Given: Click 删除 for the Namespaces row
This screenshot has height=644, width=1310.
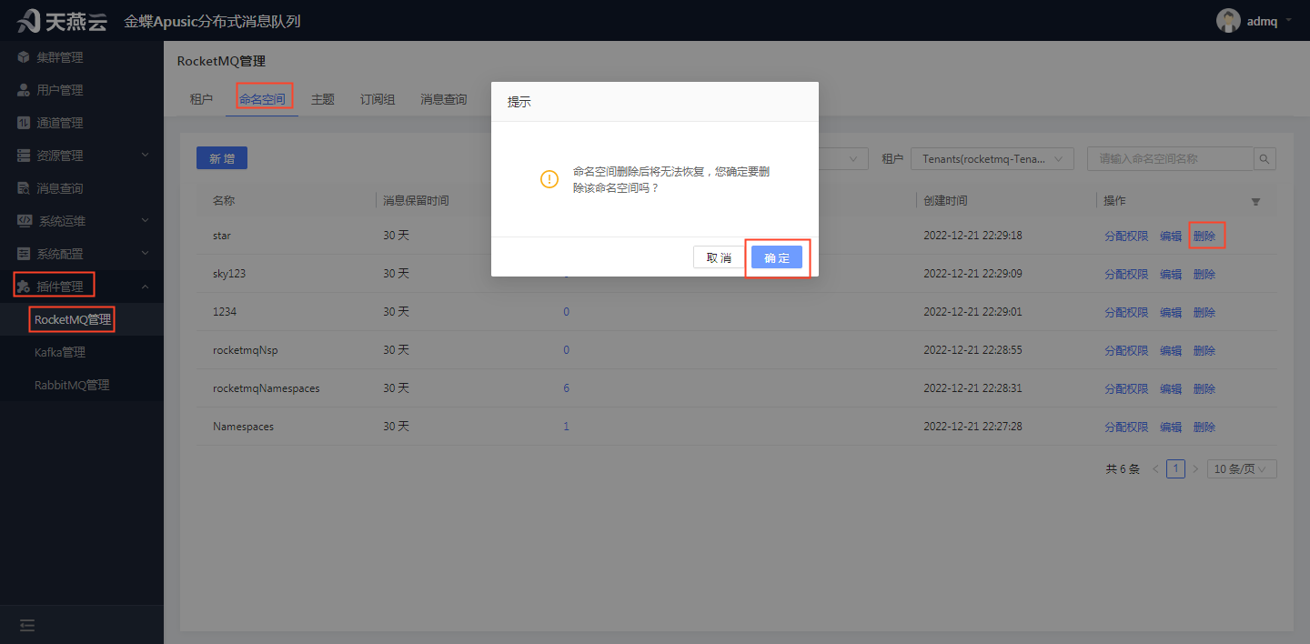Looking at the screenshot, I should 1204,427.
